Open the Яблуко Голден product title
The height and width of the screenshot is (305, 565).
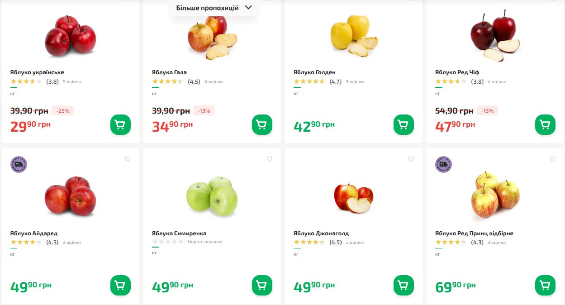pos(314,72)
